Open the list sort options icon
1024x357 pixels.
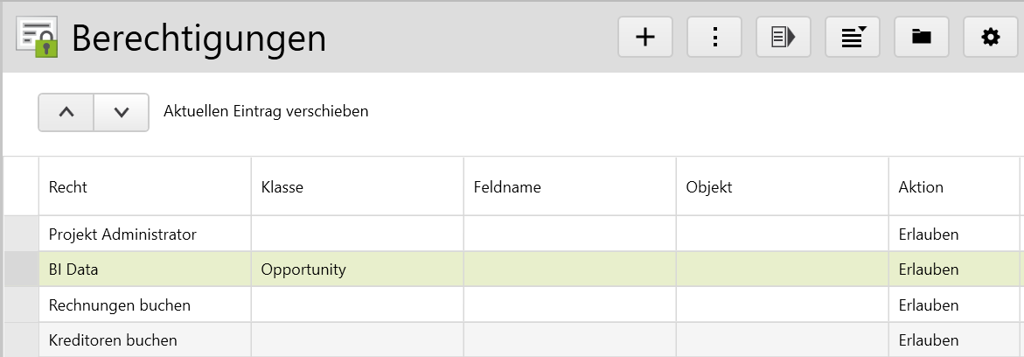[853, 38]
